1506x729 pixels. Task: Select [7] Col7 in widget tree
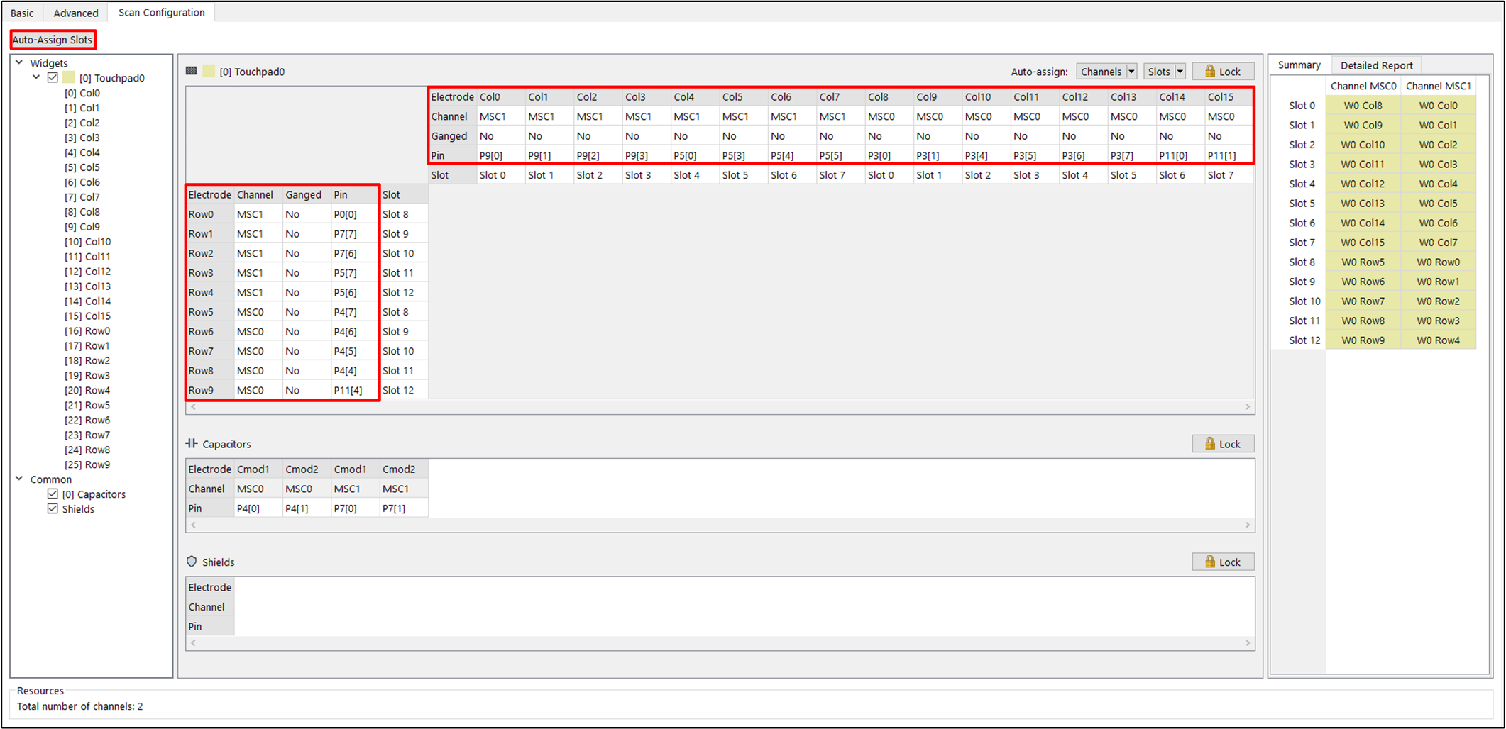(82, 197)
